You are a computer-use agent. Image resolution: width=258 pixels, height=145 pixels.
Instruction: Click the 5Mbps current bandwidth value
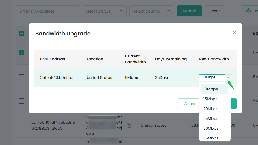(132, 78)
